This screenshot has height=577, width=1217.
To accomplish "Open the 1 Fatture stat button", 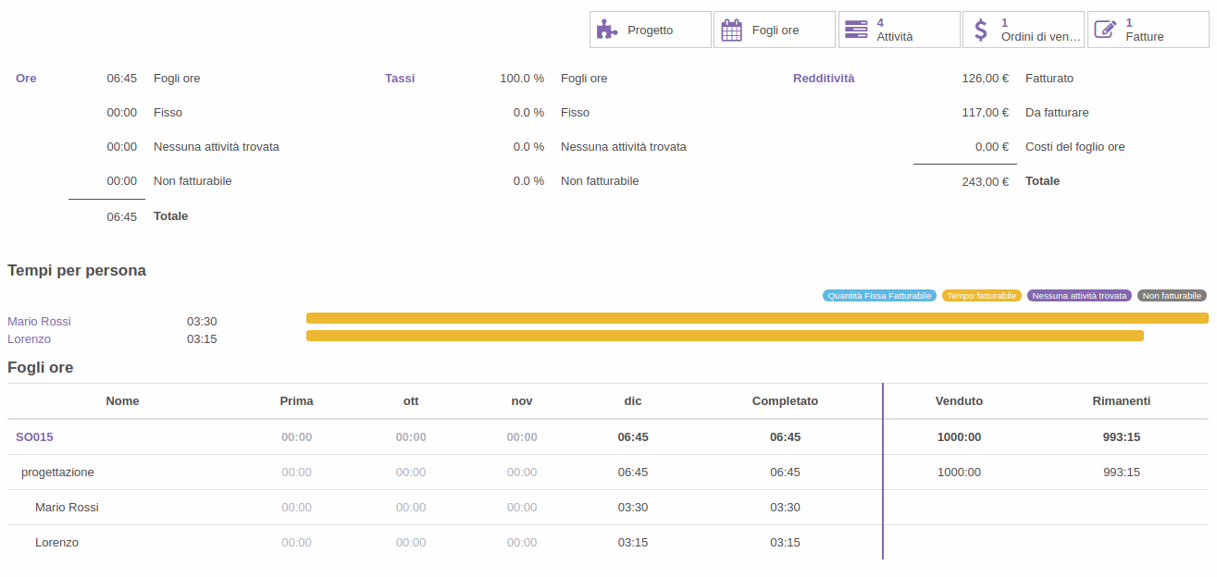I will [x=1149, y=30].
